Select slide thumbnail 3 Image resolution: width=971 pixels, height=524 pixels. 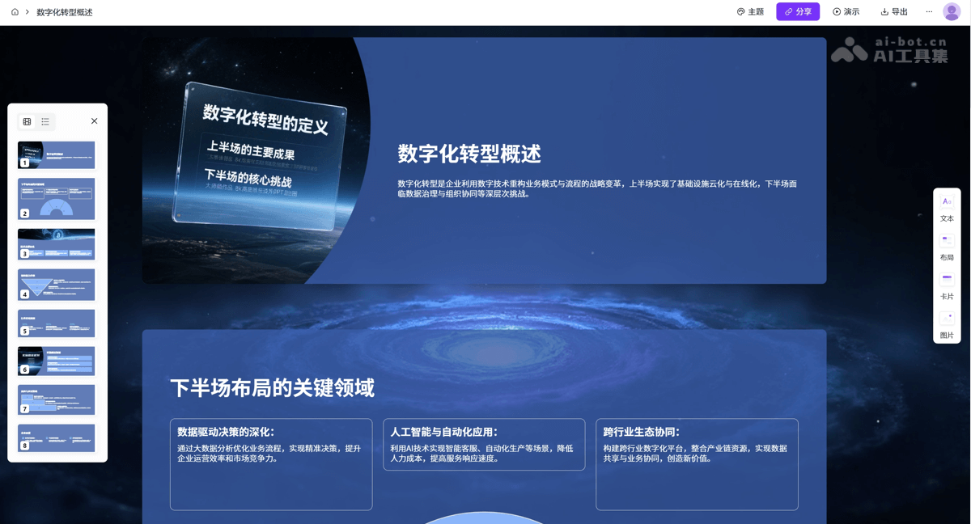click(x=57, y=244)
